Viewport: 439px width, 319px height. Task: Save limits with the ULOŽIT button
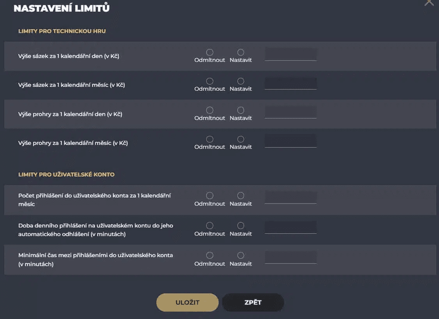[x=187, y=302]
